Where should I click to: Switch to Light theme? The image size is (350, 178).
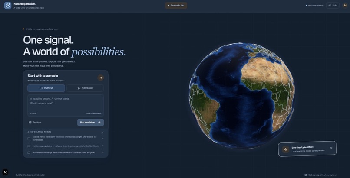333,6
